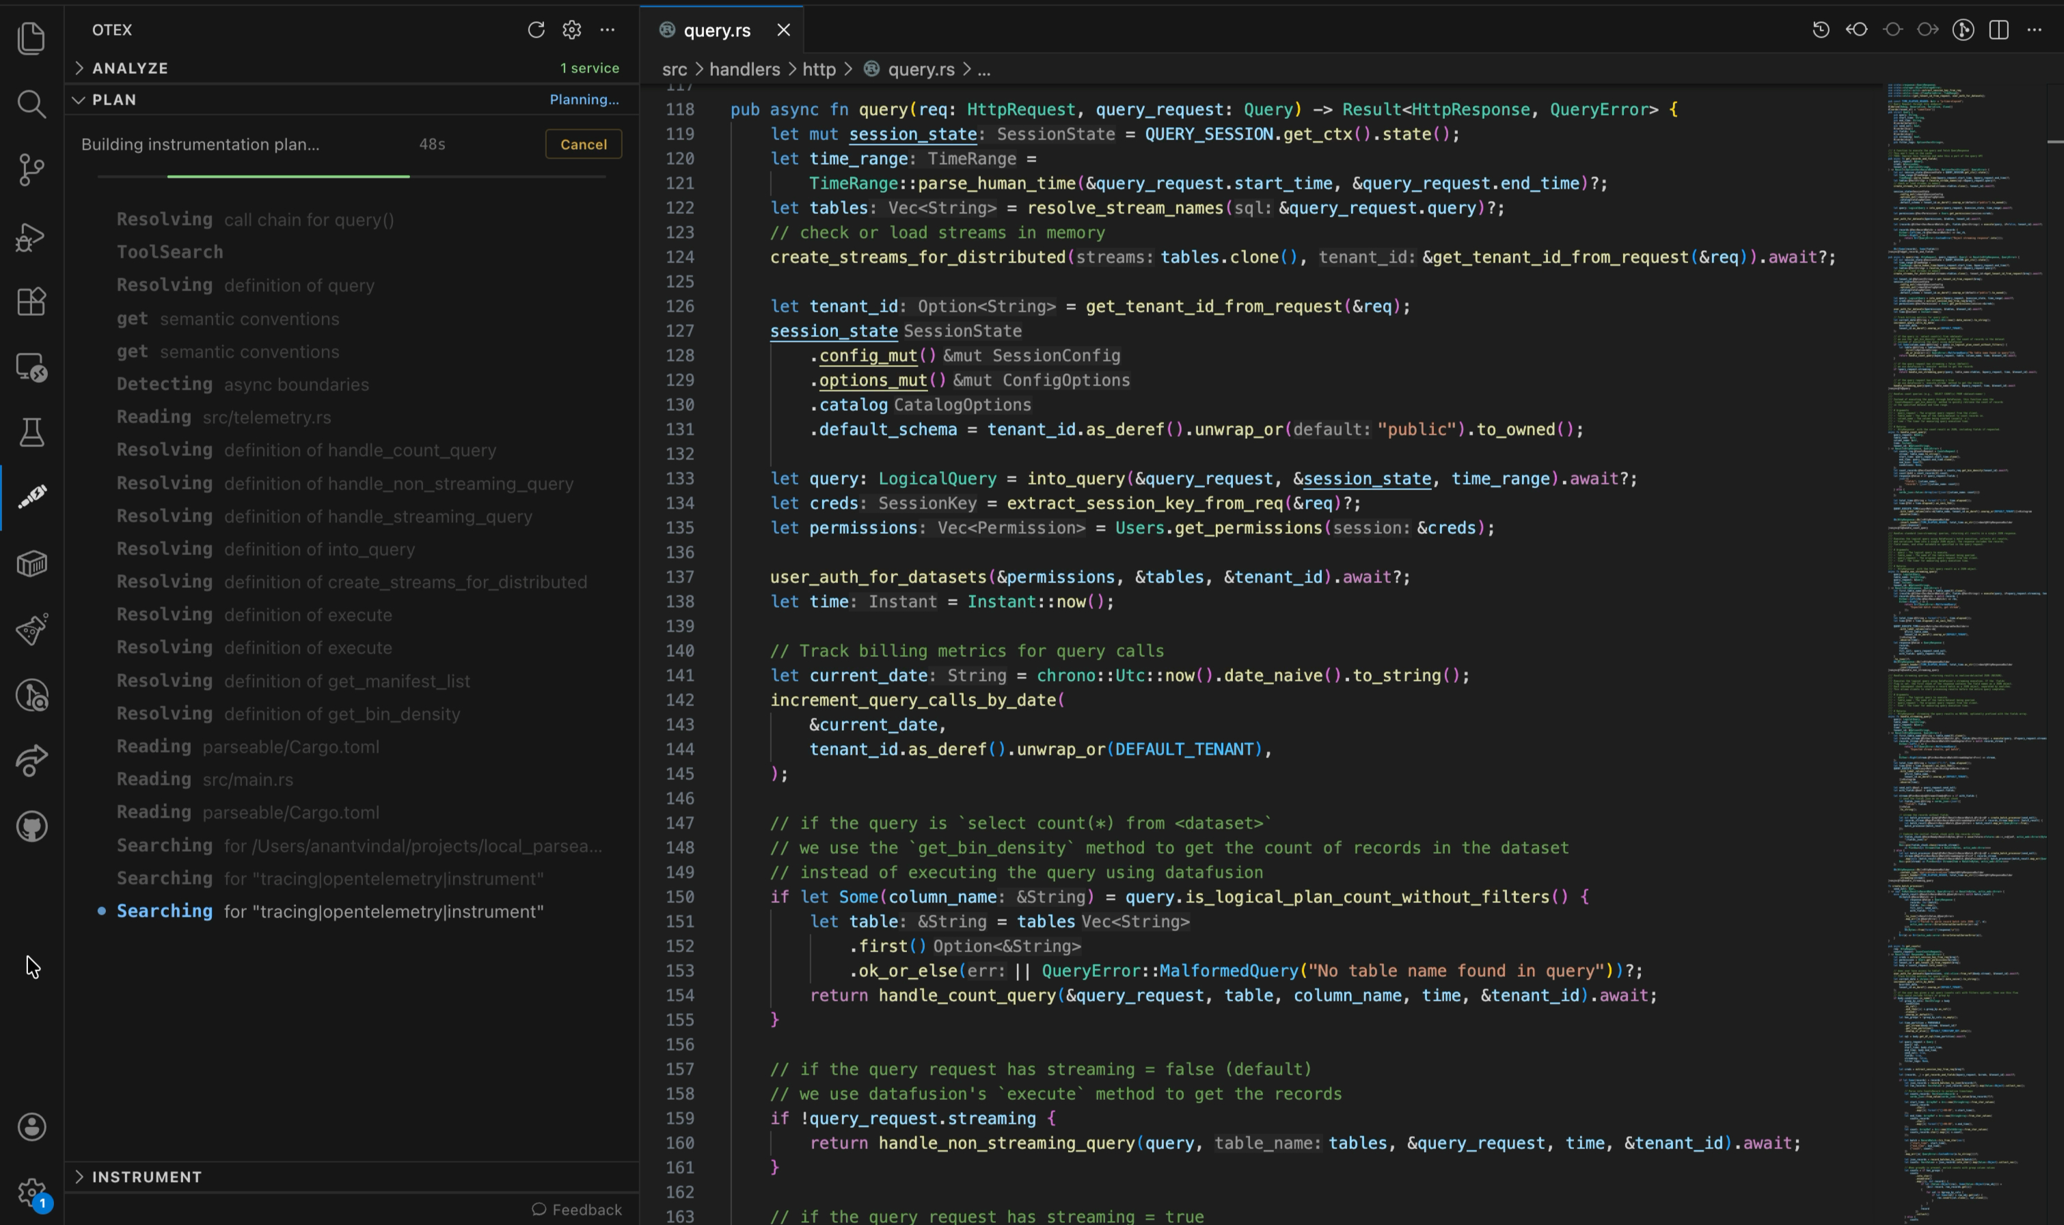The width and height of the screenshot is (2064, 1225).
Task: Click 'Detecting async boundaries' step
Action: (x=243, y=384)
